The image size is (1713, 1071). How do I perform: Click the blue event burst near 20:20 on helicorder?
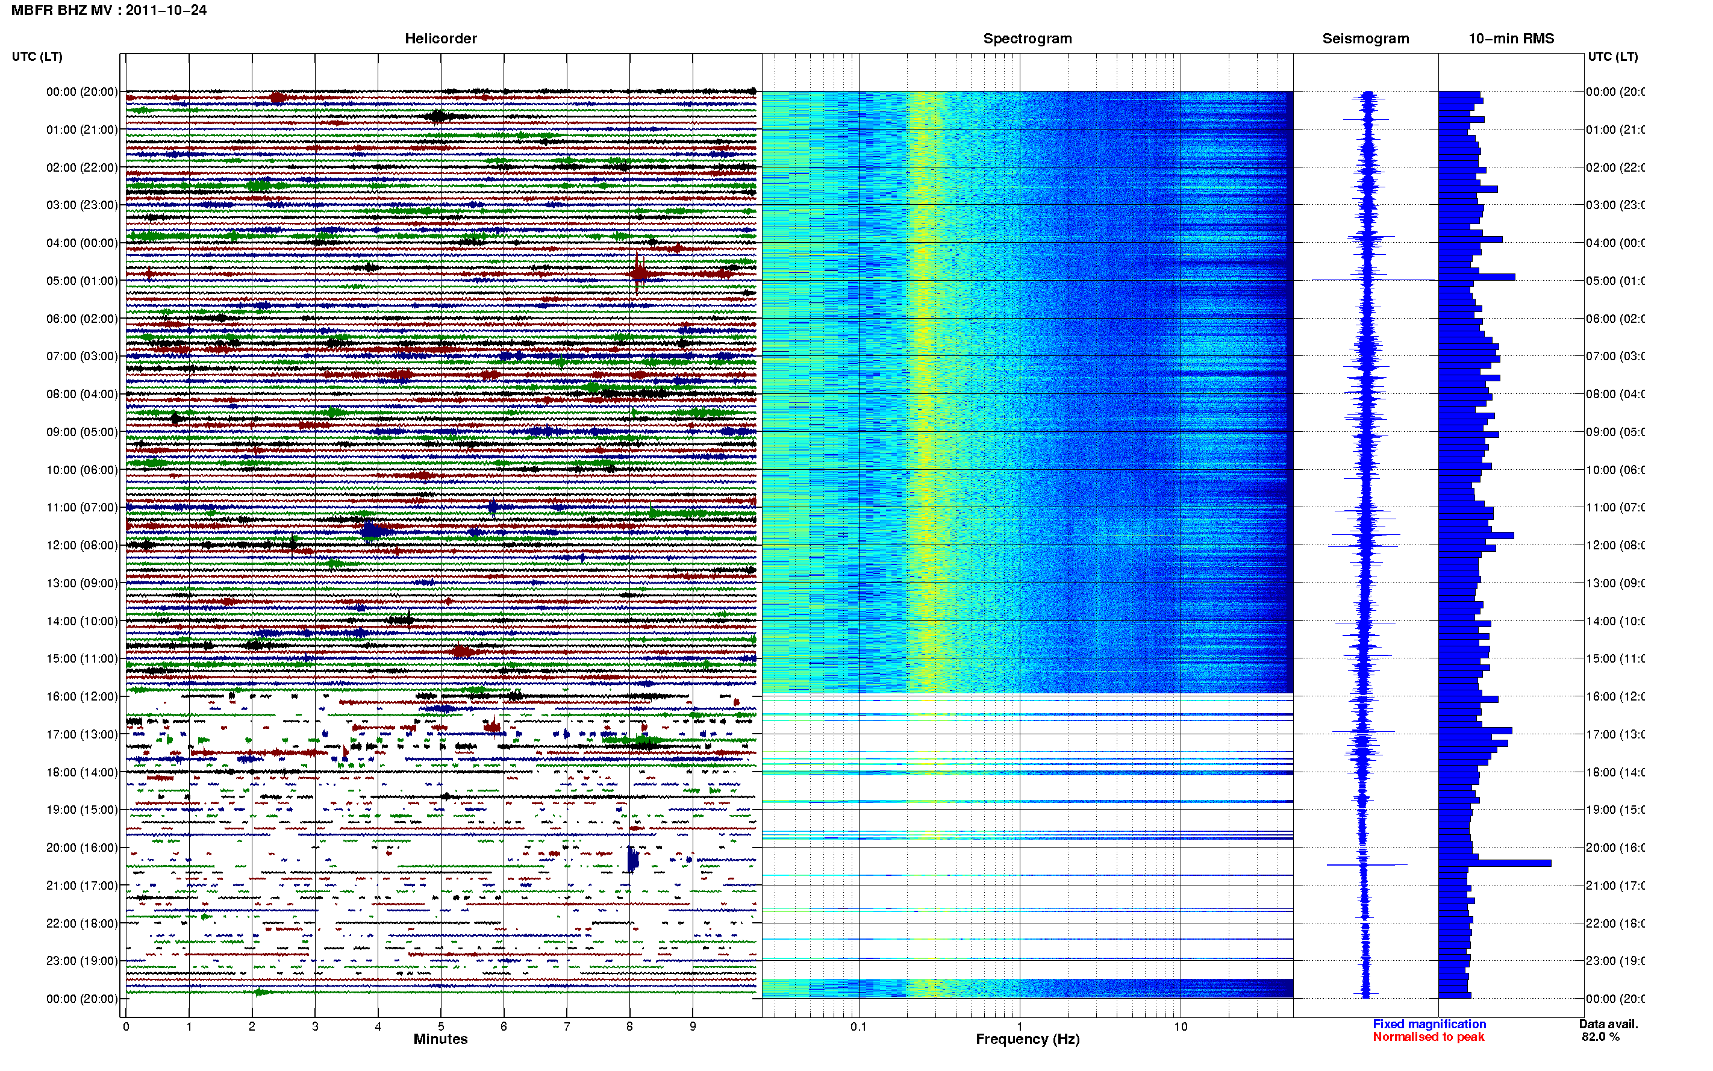click(x=632, y=859)
